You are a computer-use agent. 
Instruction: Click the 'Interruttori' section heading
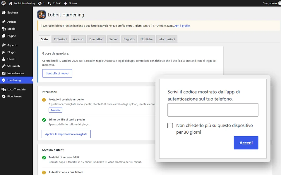point(49,92)
